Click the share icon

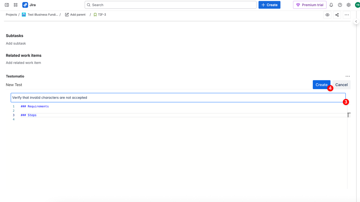pyautogui.click(x=337, y=15)
